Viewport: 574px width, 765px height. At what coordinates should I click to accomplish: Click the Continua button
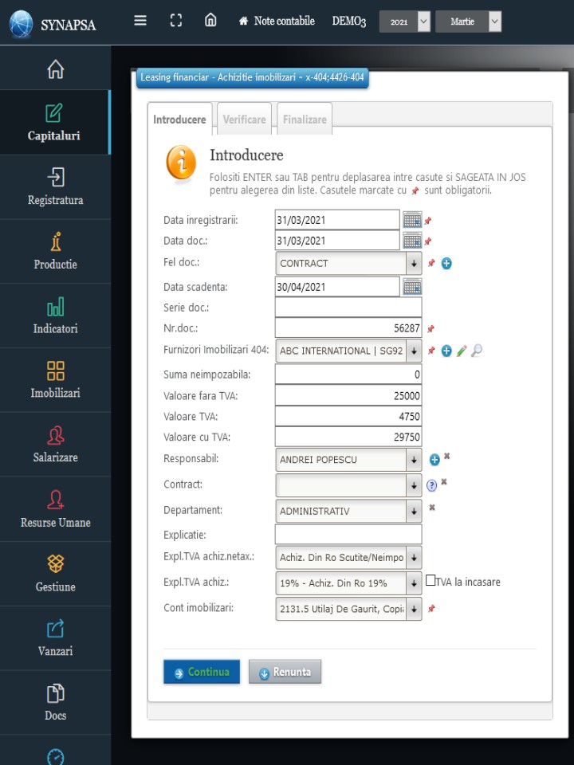(x=202, y=672)
